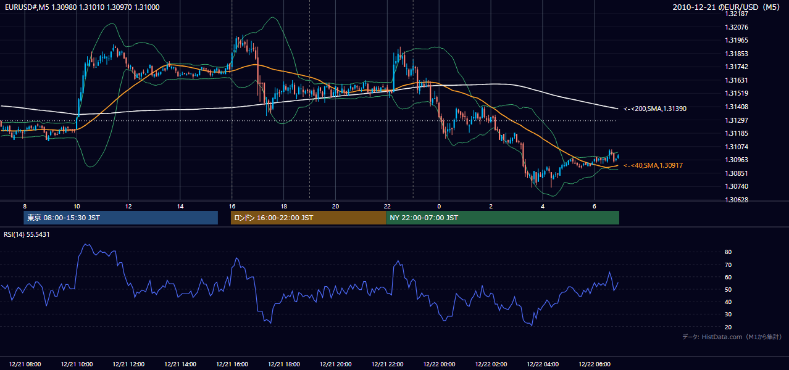Screen dimensions: 789x370
Task: Click hour tick 12 under price chart
Action: pyautogui.click(x=128, y=206)
